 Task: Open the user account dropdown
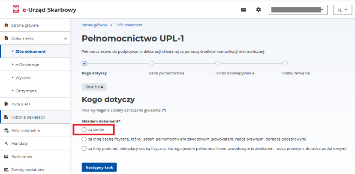tap(298, 10)
